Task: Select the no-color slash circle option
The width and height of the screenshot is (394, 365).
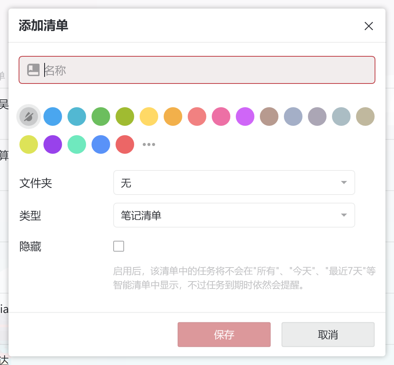Action: pyautogui.click(x=29, y=116)
